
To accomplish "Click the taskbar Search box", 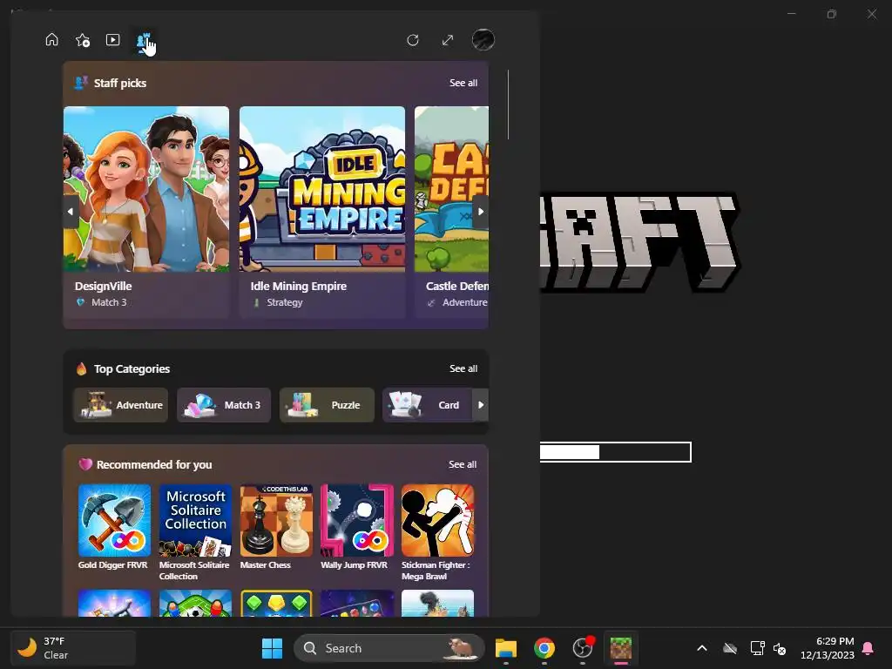I will pyautogui.click(x=389, y=648).
